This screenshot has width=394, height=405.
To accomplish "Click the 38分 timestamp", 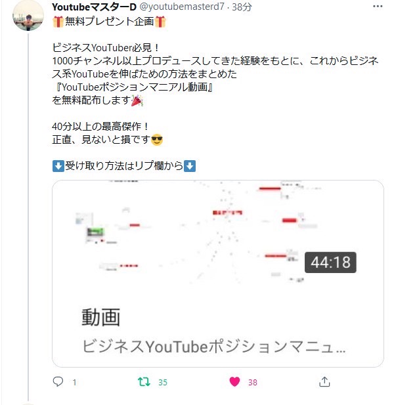I will (x=242, y=7).
